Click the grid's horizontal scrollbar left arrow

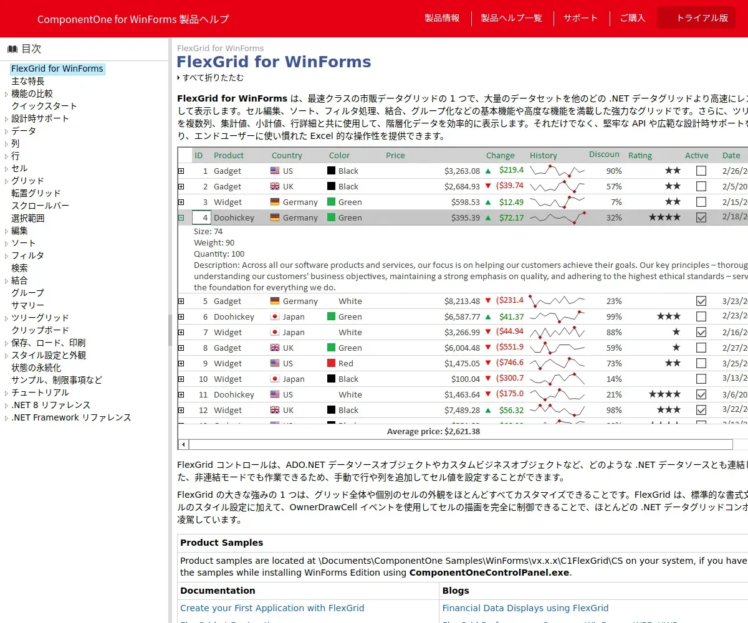183,444
